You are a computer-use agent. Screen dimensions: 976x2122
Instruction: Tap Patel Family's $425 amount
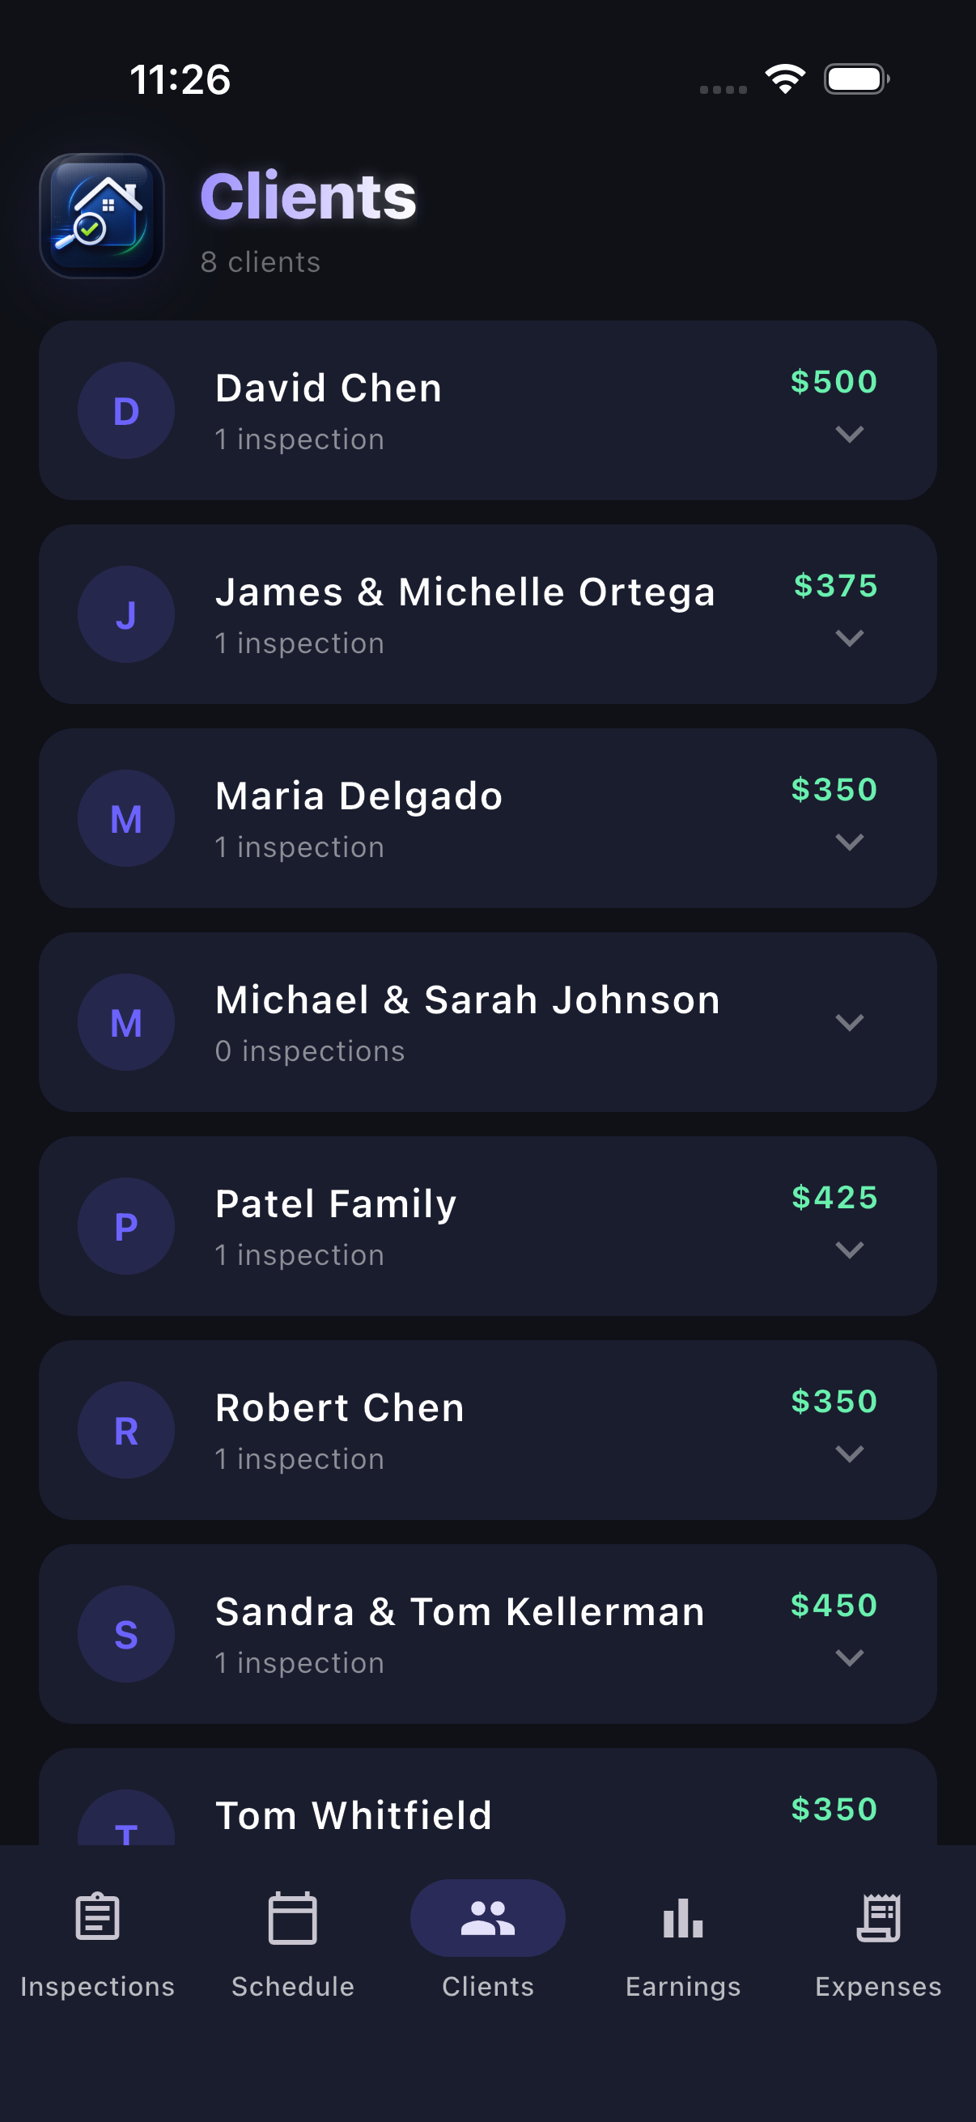tap(834, 1197)
